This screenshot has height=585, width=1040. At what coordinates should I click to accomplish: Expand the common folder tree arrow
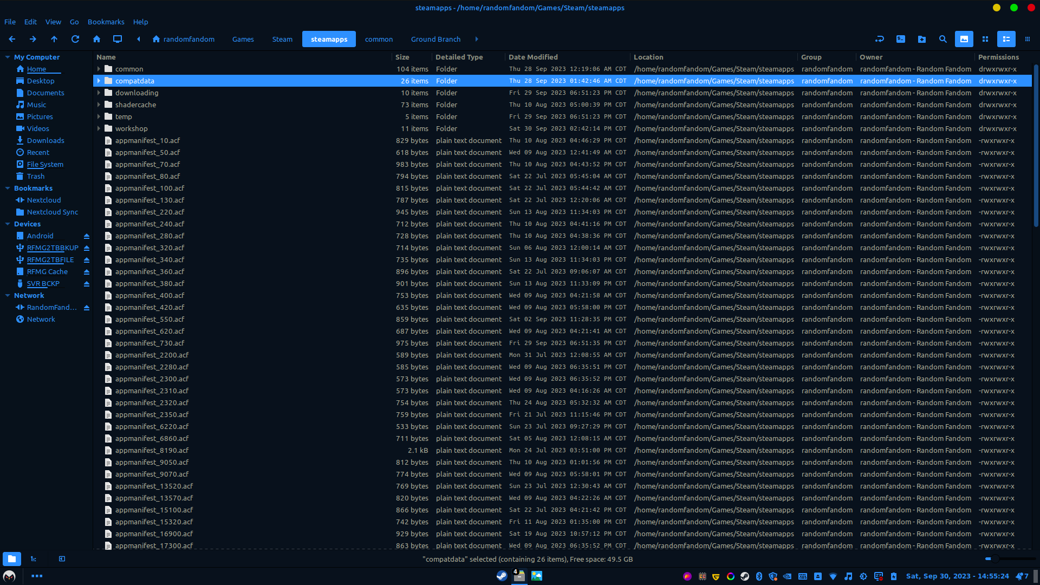(x=99, y=69)
